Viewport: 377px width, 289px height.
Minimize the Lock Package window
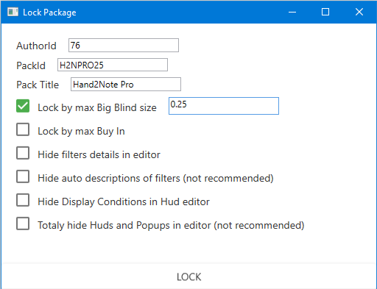292,12
